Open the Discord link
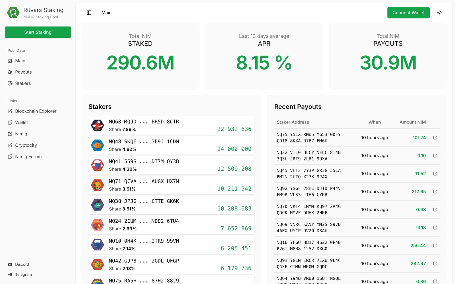This screenshot has height=284, width=455. point(38,264)
